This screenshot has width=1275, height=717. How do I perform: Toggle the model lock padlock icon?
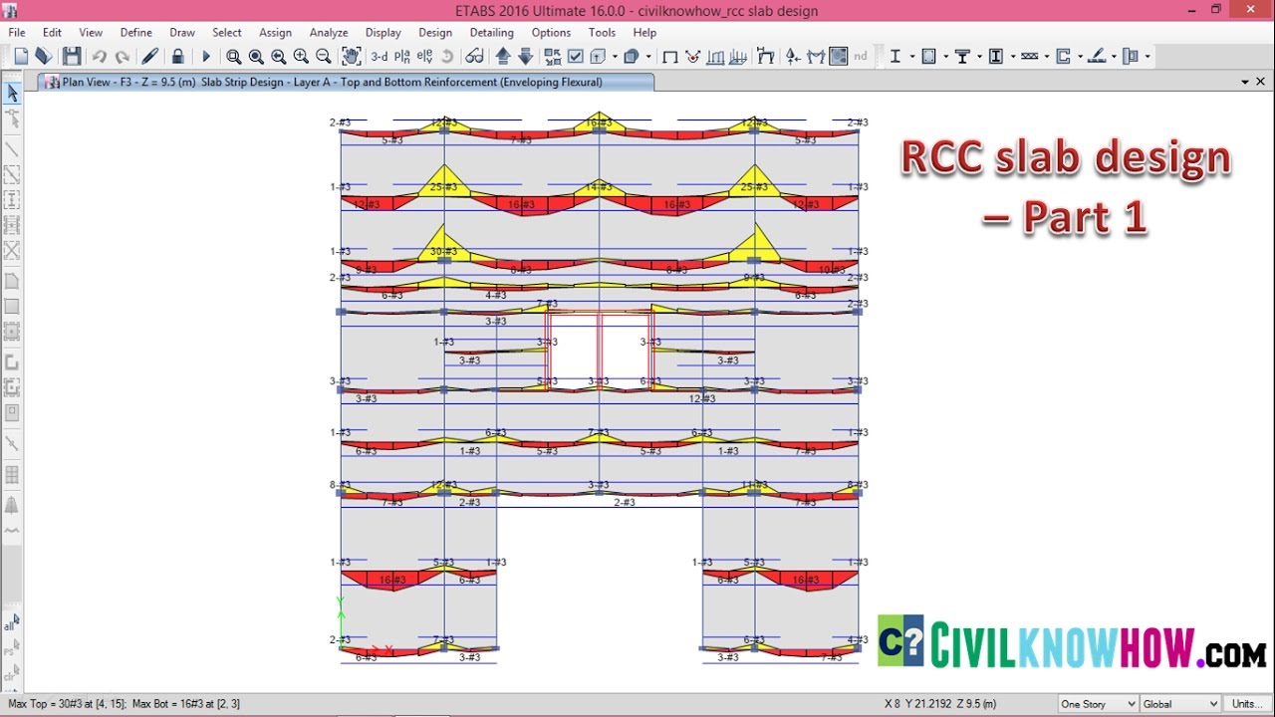pos(177,57)
